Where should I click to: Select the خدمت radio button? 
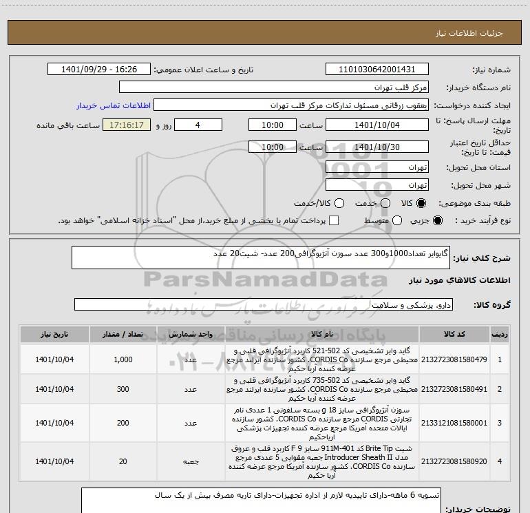[385, 203]
